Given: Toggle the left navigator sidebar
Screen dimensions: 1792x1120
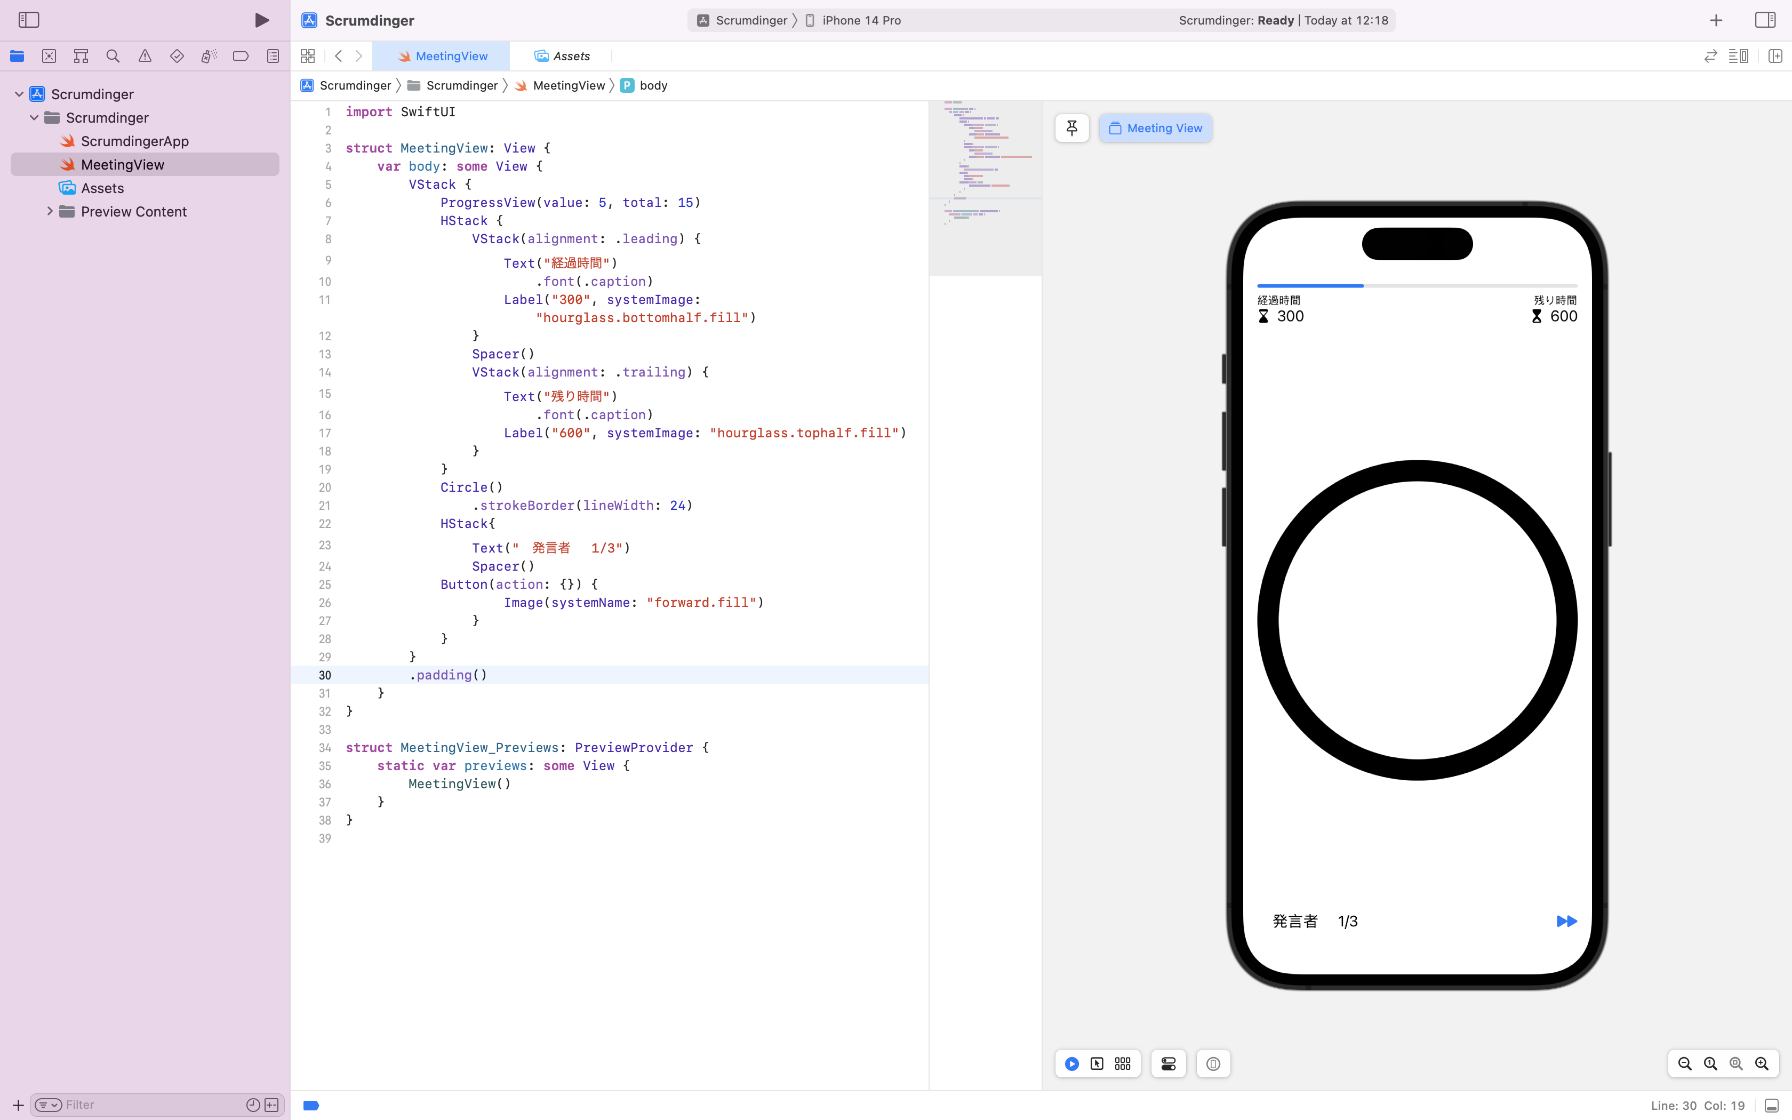Looking at the screenshot, I should click(x=29, y=20).
